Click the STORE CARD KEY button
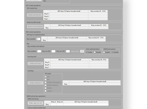Viewport: 147px width, 109px height. pyautogui.click(x=35, y=83)
